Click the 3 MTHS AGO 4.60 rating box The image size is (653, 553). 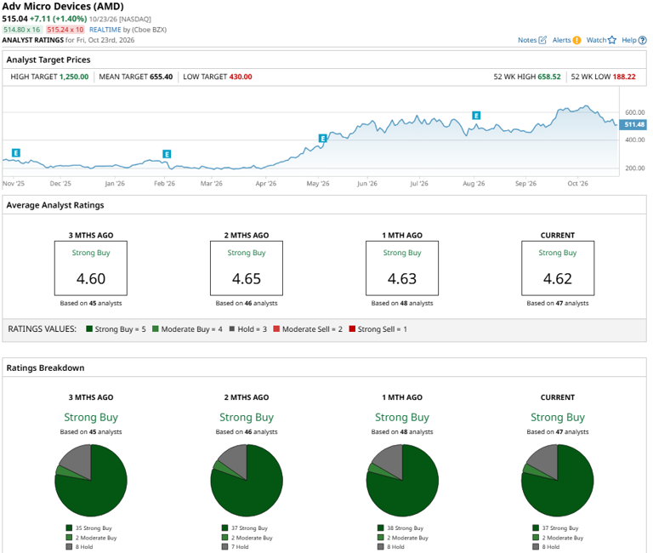coord(91,268)
